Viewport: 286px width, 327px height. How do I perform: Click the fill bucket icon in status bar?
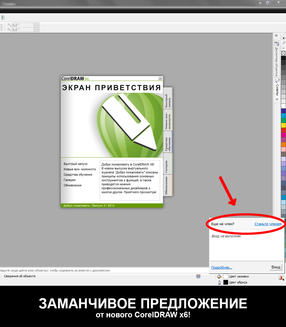click(219, 277)
